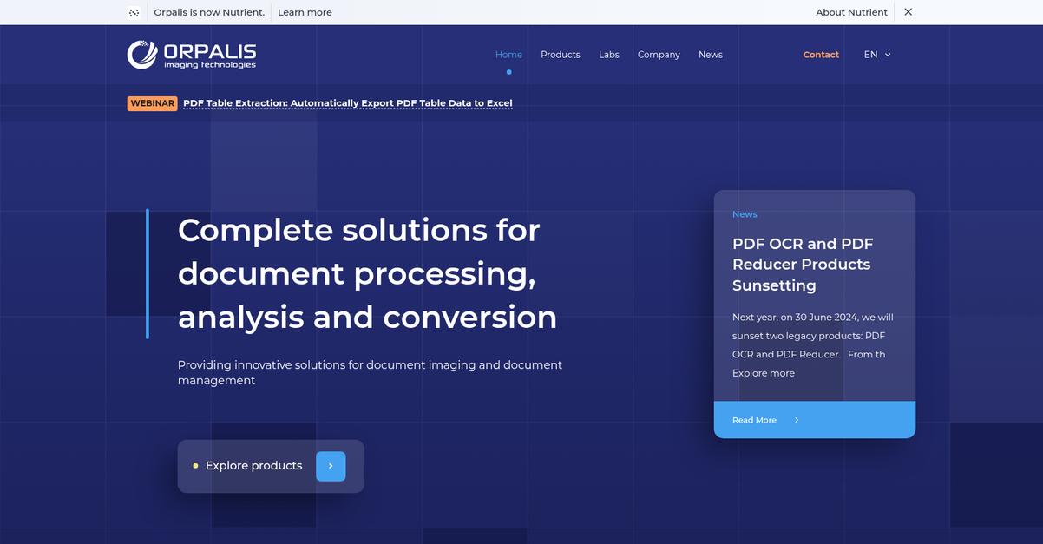Open the Labs menu item
The width and height of the screenshot is (1043, 544).
point(608,55)
